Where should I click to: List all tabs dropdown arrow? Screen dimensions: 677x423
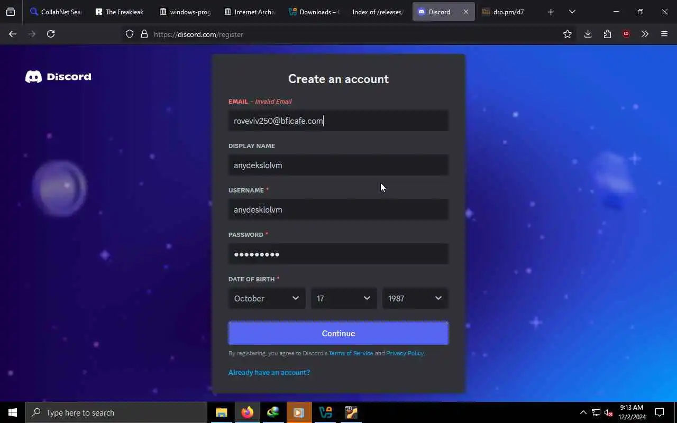pyautogui.click(x=572, y=12)
